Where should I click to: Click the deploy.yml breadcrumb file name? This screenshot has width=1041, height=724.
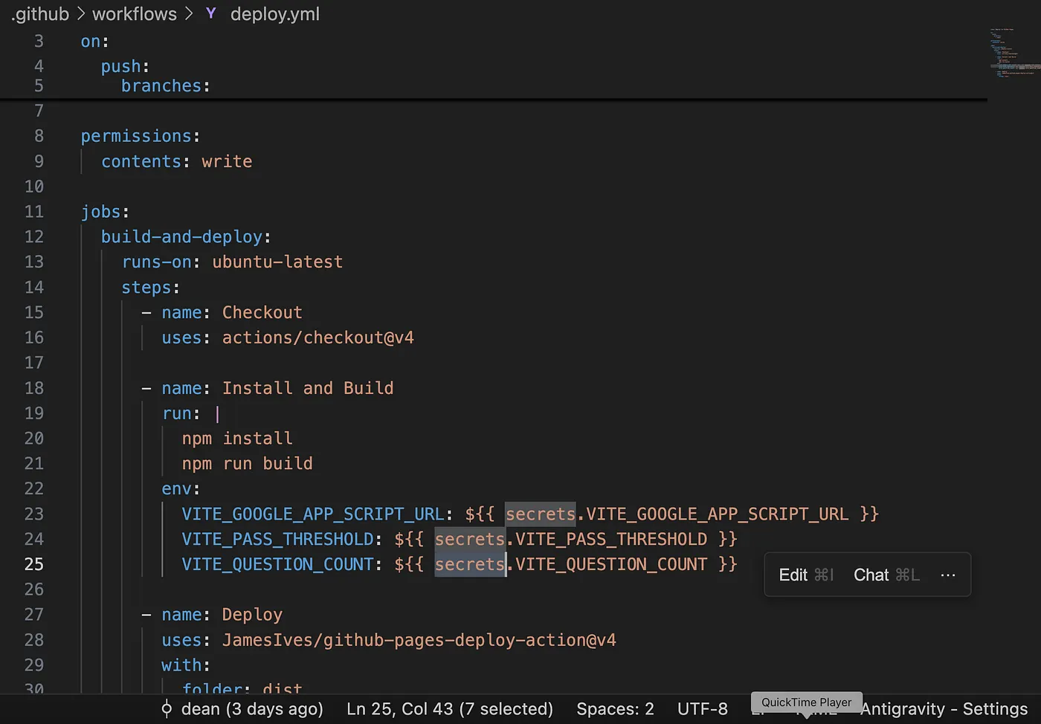(275, 14)
